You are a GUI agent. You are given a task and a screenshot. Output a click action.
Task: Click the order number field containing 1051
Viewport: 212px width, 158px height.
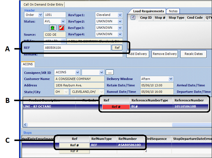click(55, 15)
